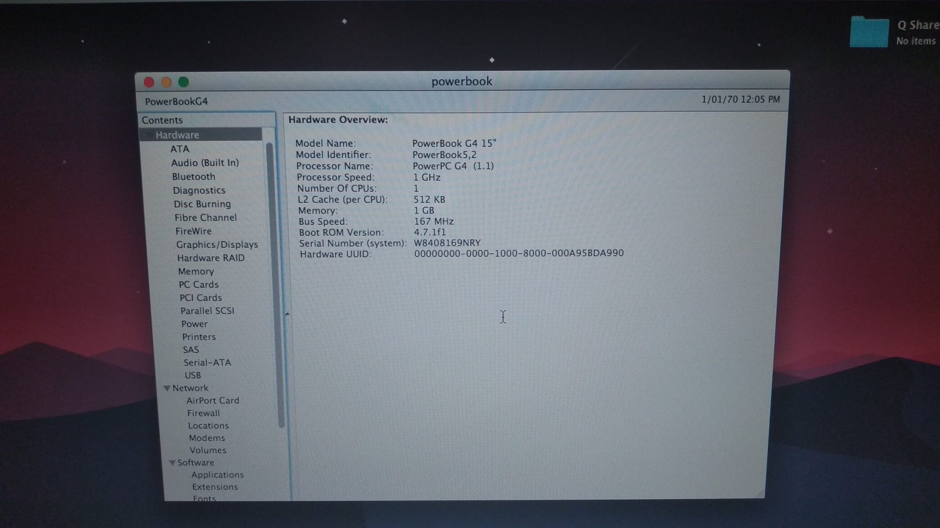Collapse the Software disclosure triangle
The height and width of the screenshot is (528, 940).
click(x=172, y=463)
